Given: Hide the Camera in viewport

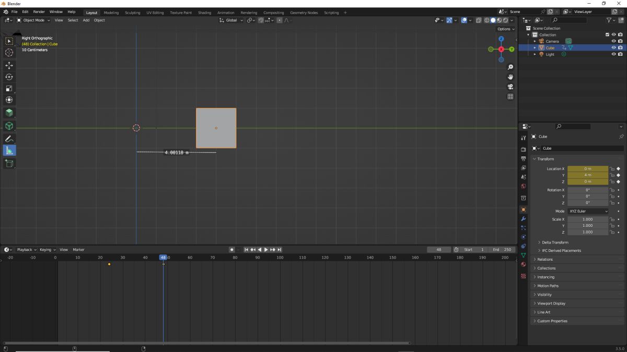Looking at the screenshot, I should click(614, 41).
